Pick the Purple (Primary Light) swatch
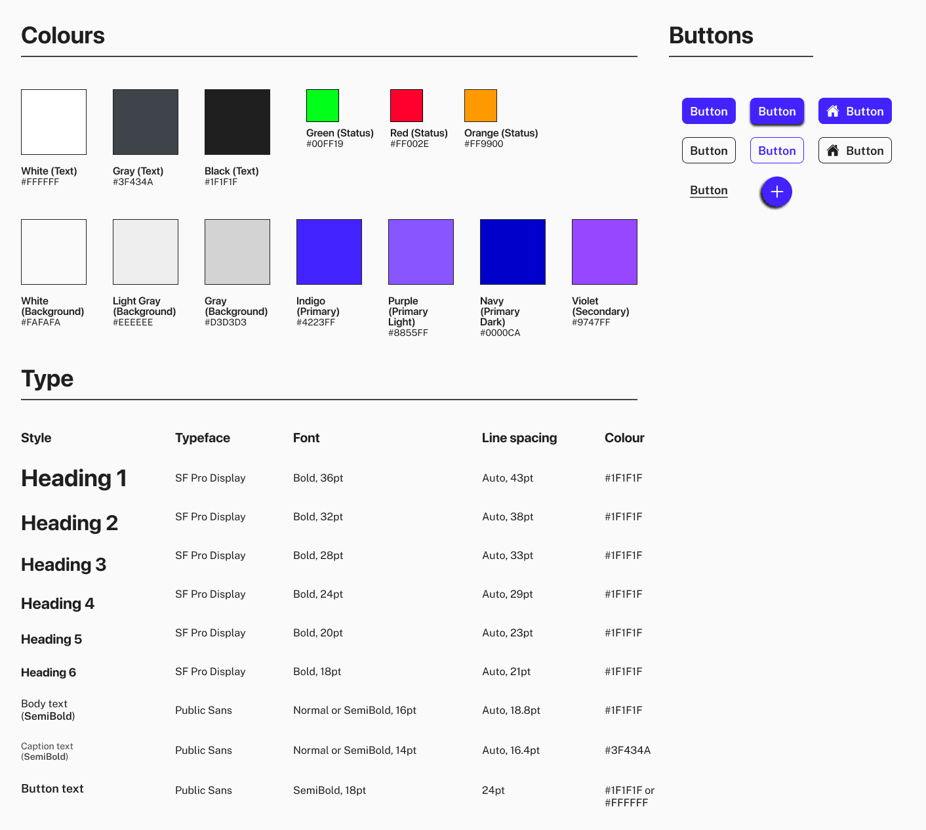This screenshot has width=926, height=830. (421, 252)
